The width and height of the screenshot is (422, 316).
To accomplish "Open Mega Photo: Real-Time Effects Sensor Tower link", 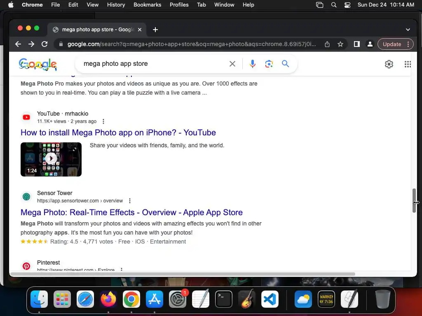I will click(x=131, y=212).
